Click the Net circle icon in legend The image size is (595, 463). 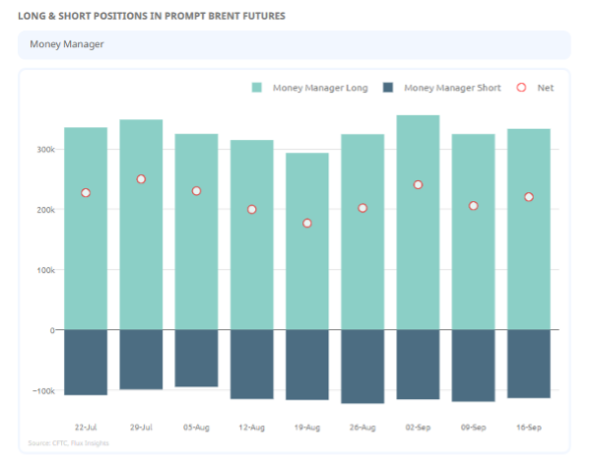click(x=521, y=88)
